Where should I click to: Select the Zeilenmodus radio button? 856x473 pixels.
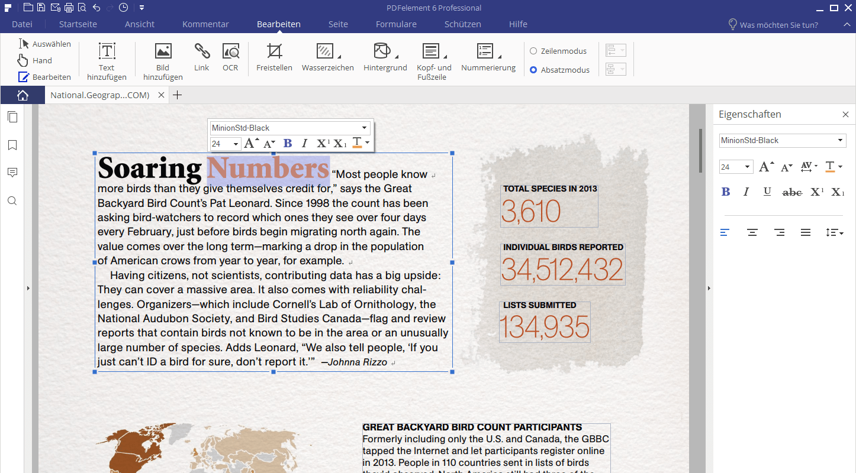click(x=533, y=51)
